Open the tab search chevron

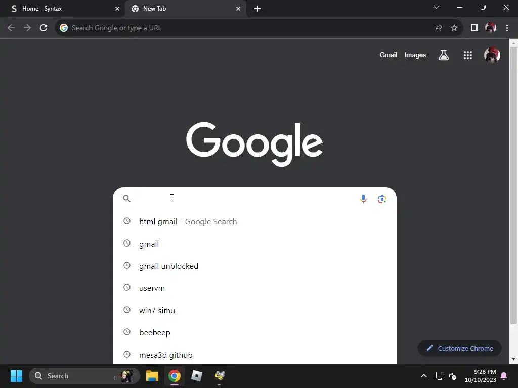coord(437,7)
